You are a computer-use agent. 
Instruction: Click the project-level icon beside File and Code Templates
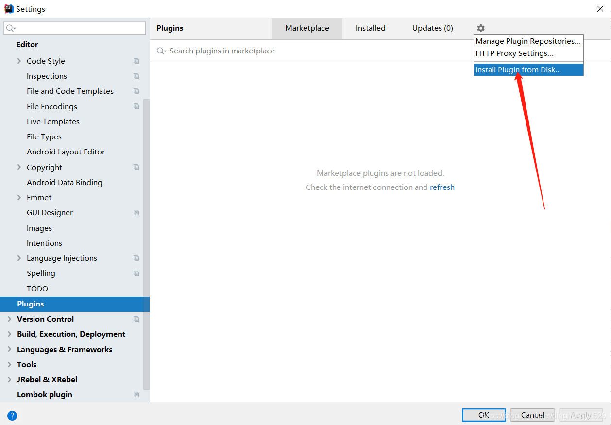tap(136, 91)
